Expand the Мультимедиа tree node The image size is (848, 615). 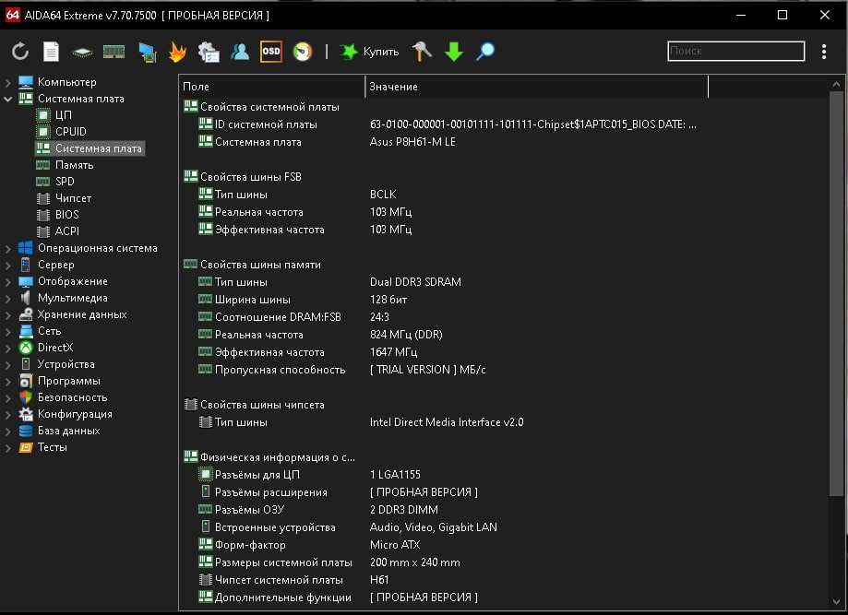pyautogui.click(x=8, y=299)
